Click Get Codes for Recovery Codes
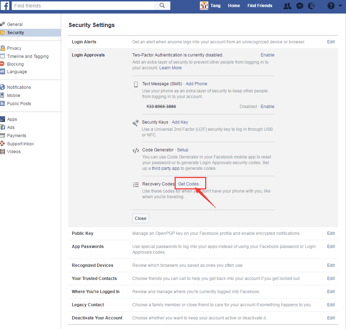The width and height of the screenshot is (346, 329). [x=188, y=184]
